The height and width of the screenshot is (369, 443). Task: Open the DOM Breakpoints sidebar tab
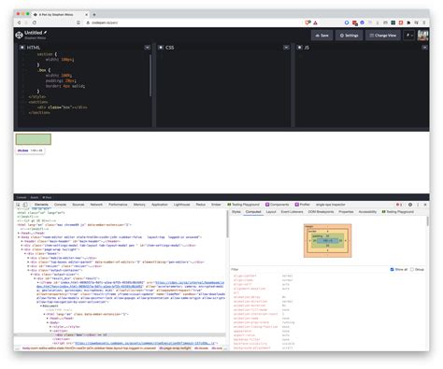[x=321, y=212]
